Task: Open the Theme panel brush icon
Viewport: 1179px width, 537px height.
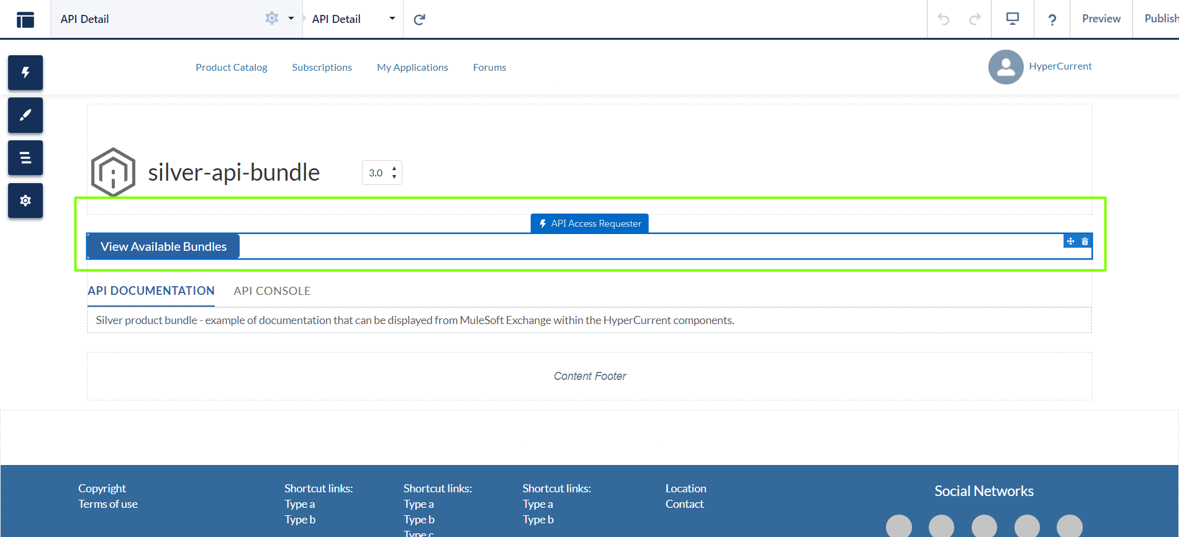Action: pos(25,115)
